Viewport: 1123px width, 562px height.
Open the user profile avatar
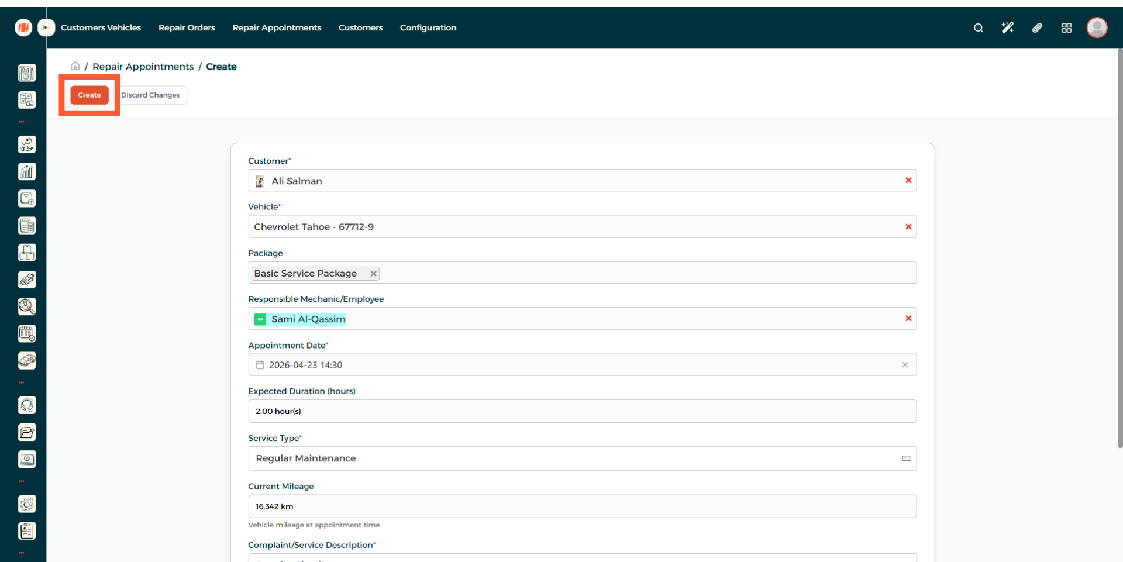click(x=1097, y=27)
